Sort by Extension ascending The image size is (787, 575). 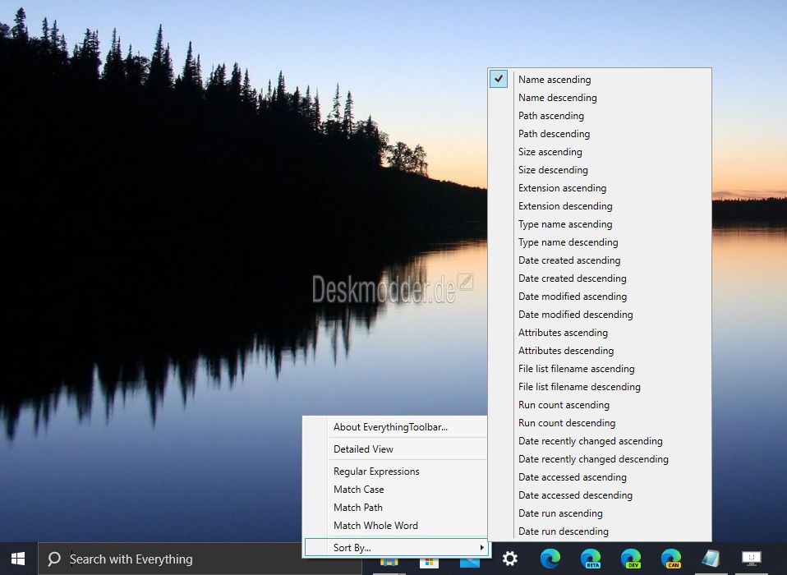point(600,187)
